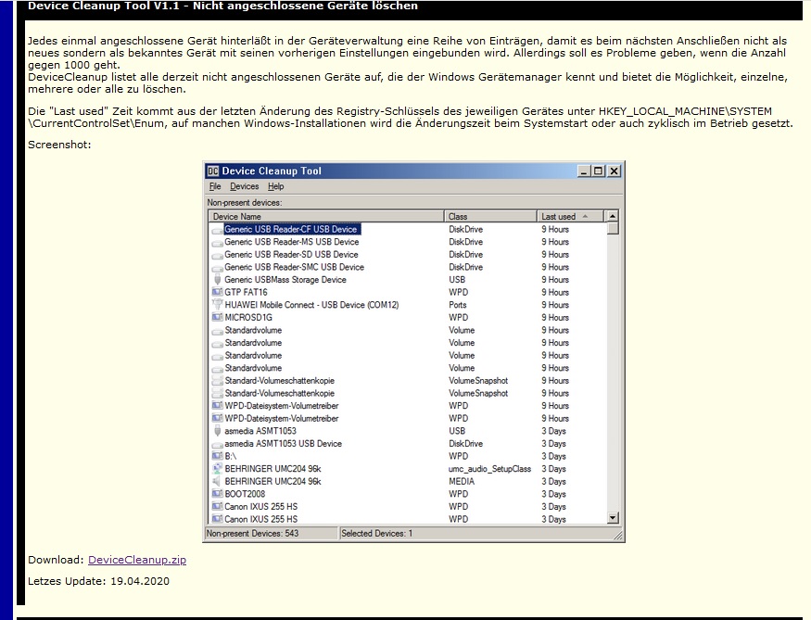Viewport: 811px width, 620px height.
Task: Select the asmedia ASMT1053 USB Device name
Action: tap(283, 444)
